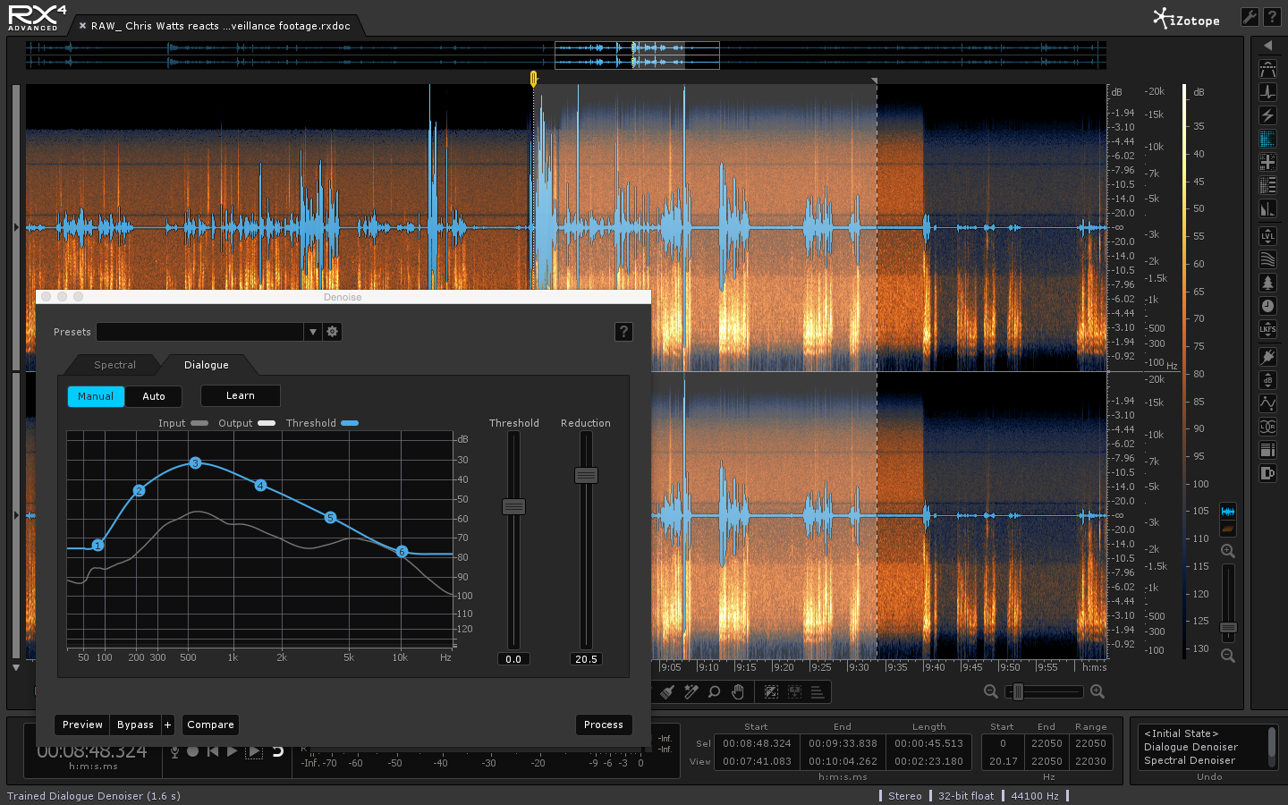Click horizontal zoom-out magnifier
This screenshot has height=805, width=1288.
tap(991, 691)
